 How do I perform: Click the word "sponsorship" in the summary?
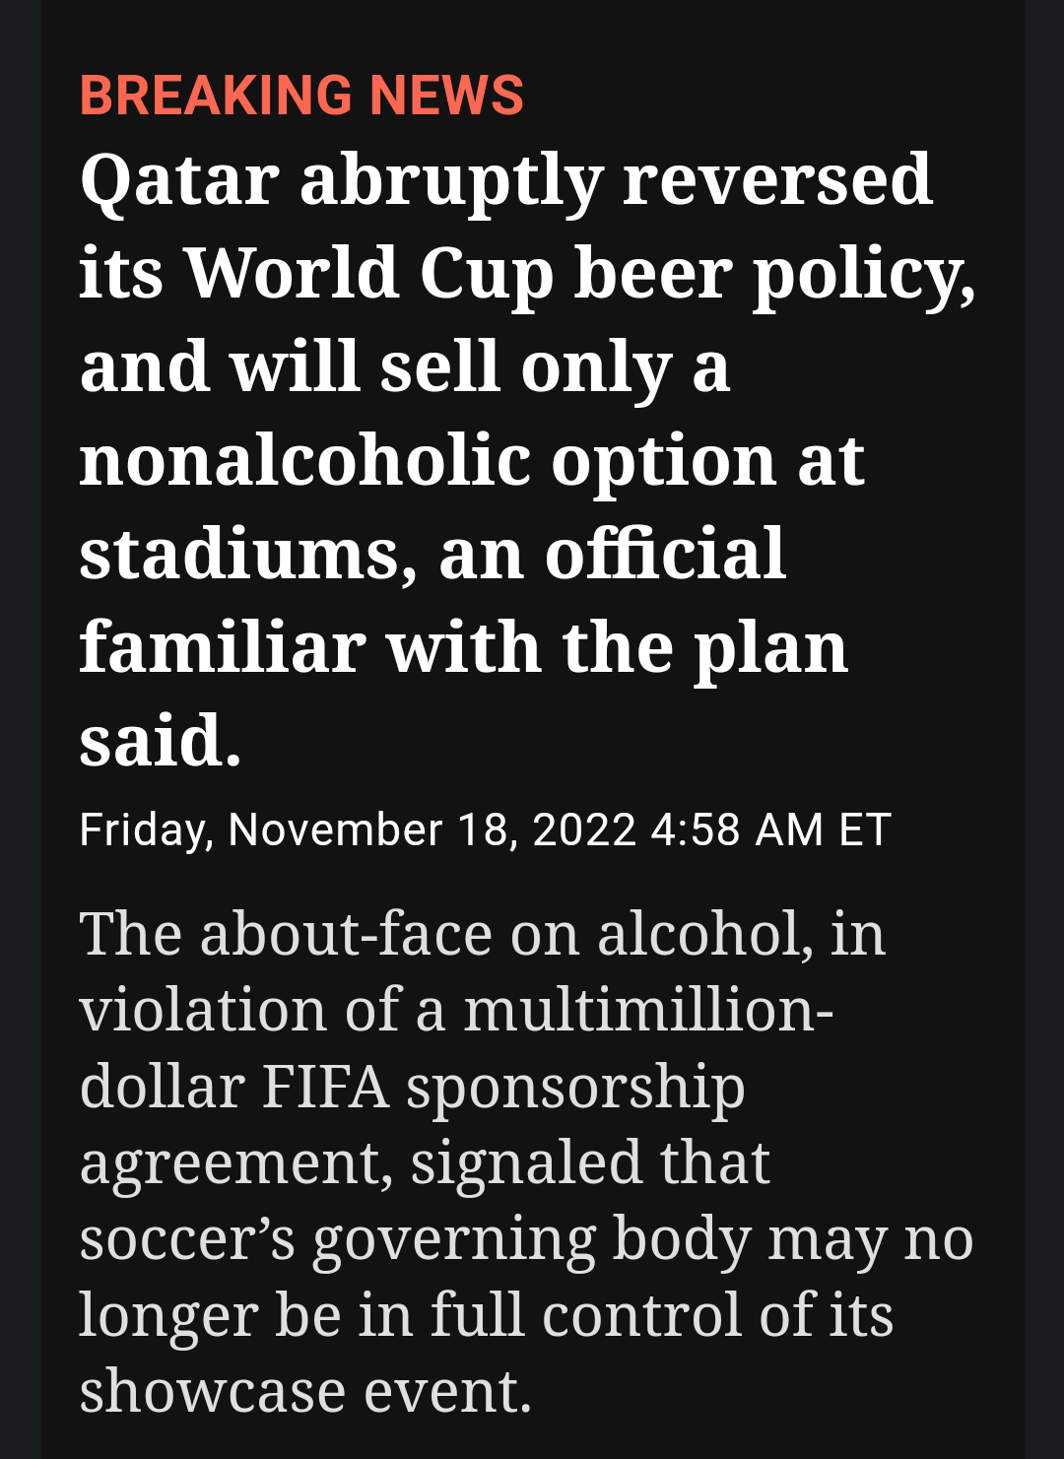(x=575, y=1088)
